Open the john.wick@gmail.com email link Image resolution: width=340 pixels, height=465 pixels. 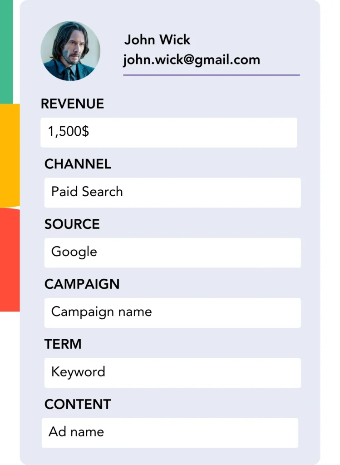tap(191, 60)
